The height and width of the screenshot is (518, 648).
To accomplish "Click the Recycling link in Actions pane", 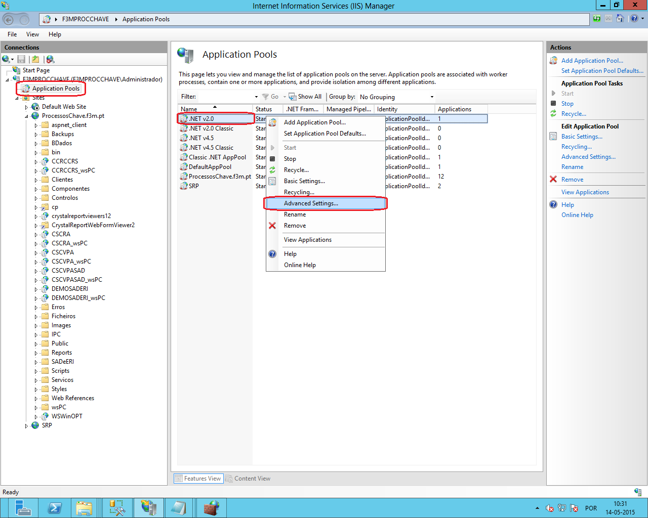I will 576,147.
